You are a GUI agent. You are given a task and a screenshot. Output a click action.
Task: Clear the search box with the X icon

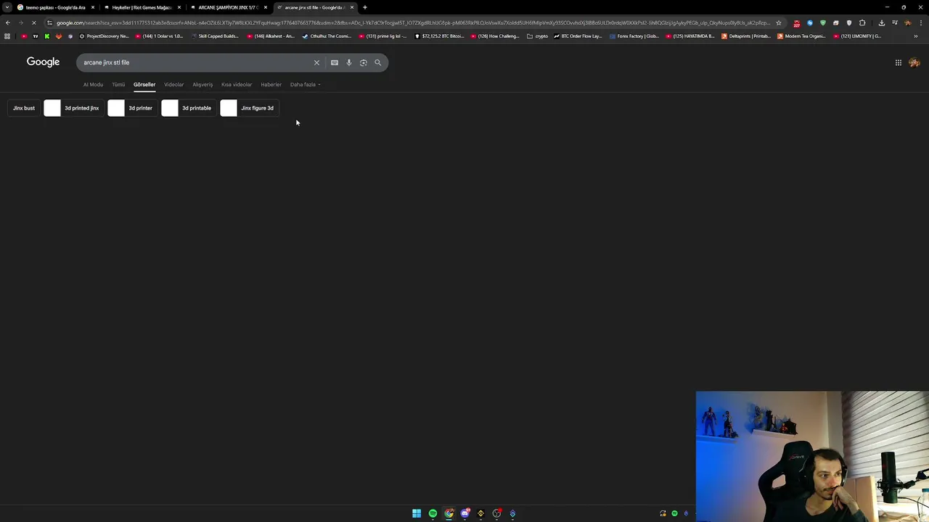316,62
